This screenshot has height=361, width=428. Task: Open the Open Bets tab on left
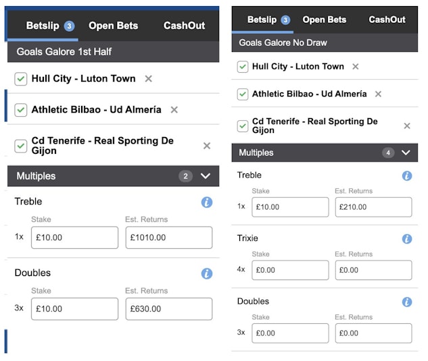(x=113, y=26)
